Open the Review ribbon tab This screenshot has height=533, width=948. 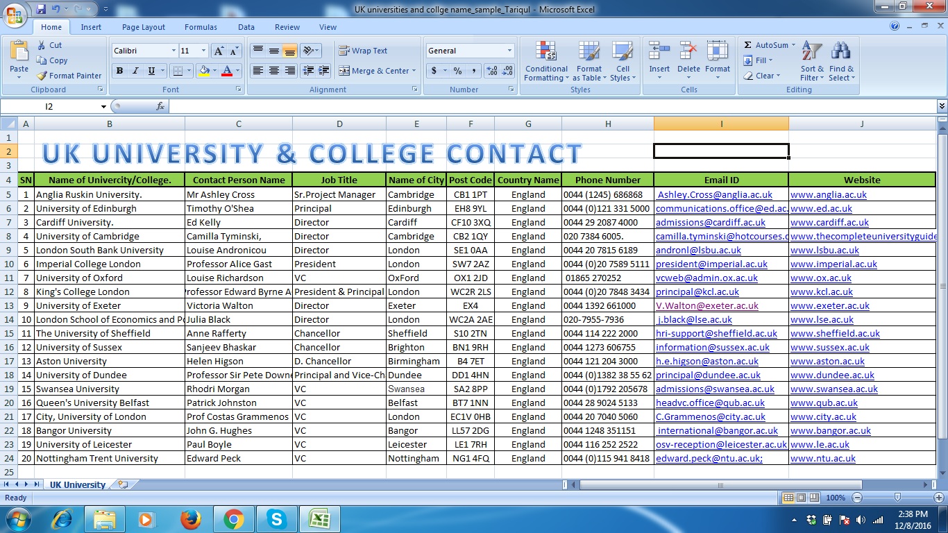point(287,27)
